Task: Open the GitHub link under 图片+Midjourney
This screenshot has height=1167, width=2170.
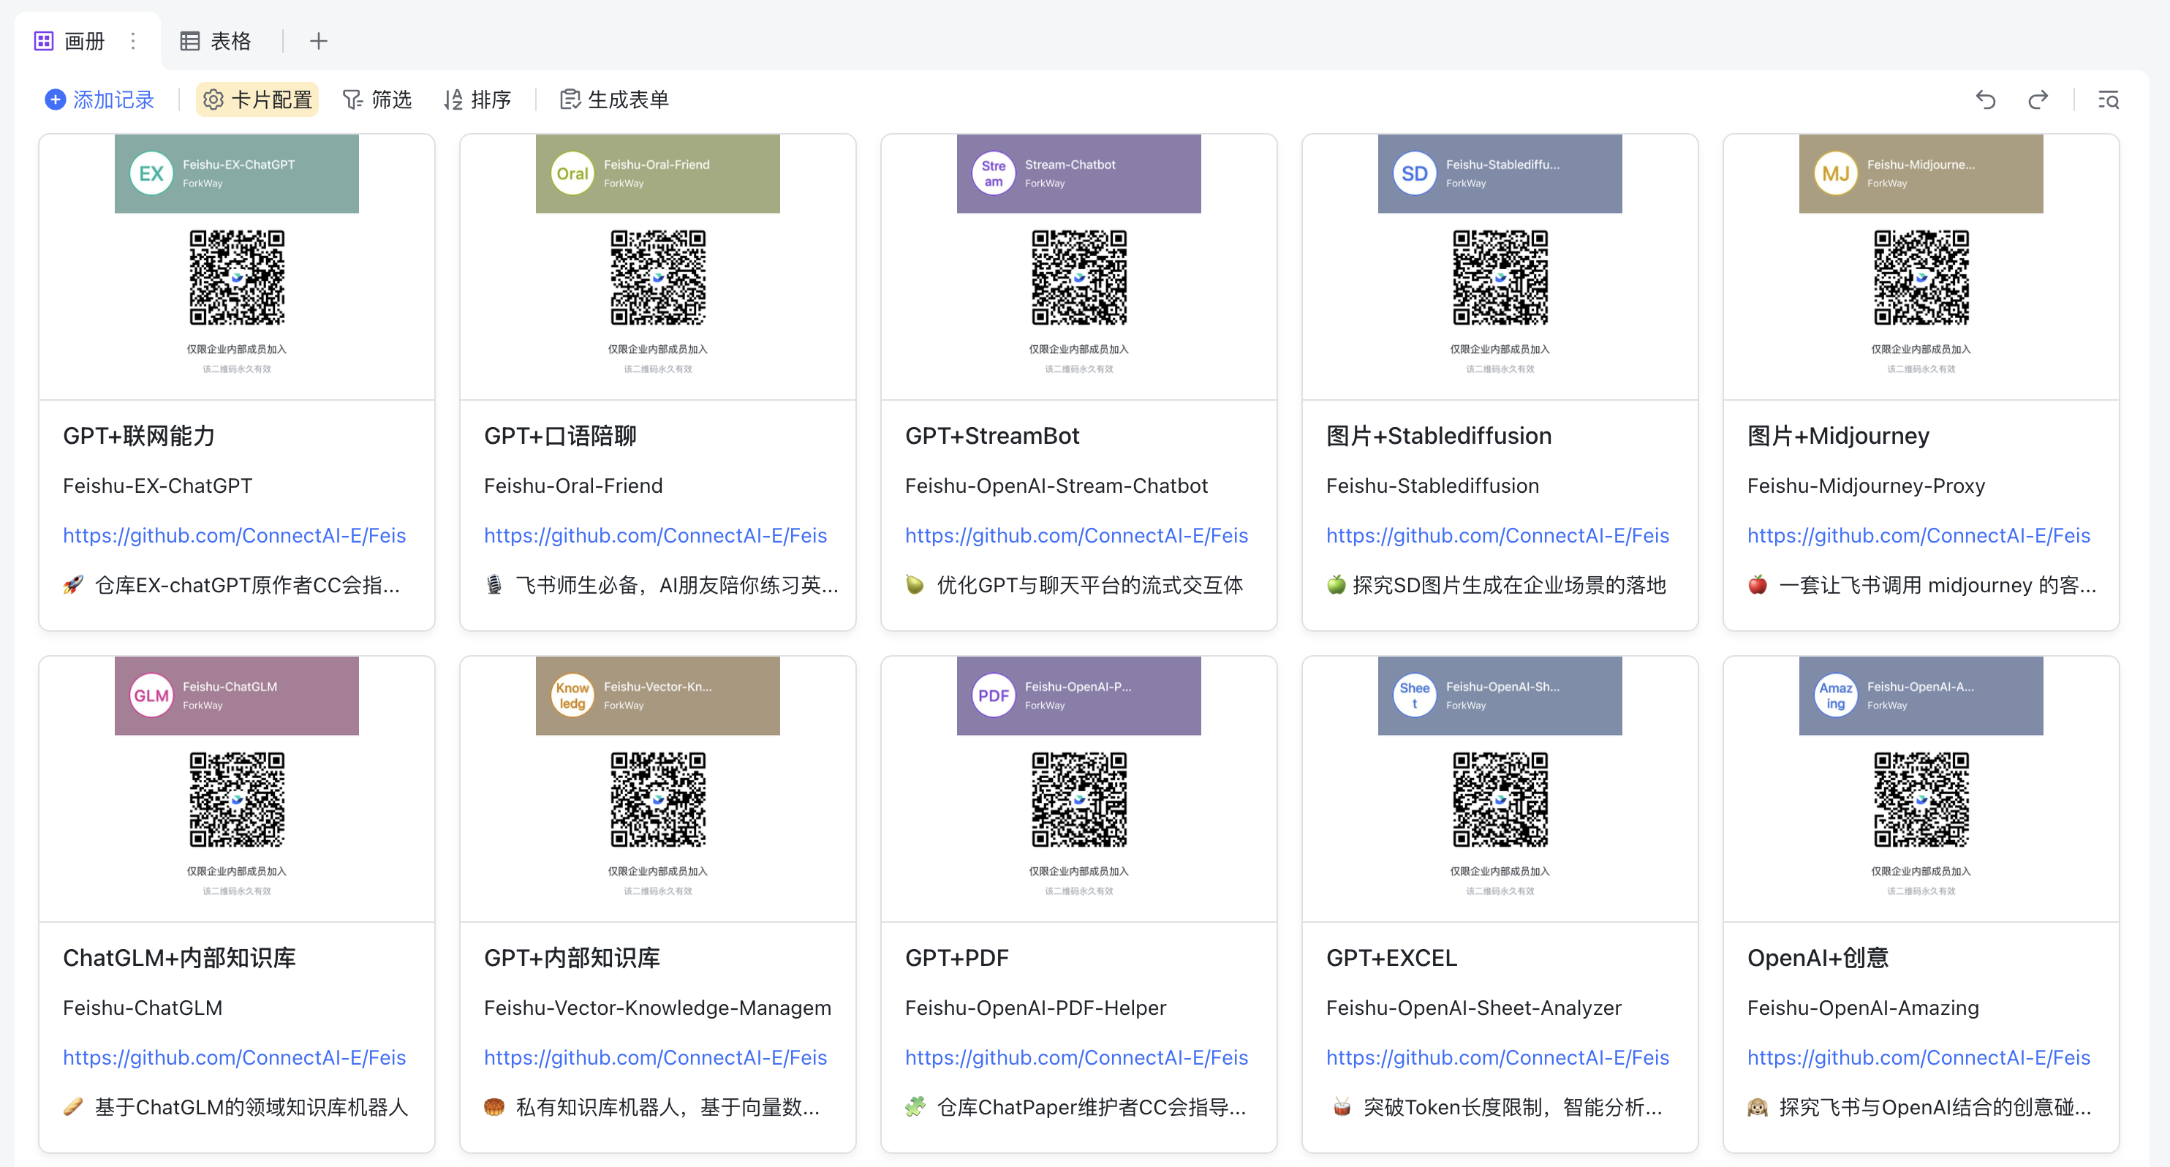Action: point(1919,535)
